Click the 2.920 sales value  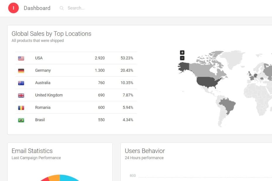(x=100, y=58)
